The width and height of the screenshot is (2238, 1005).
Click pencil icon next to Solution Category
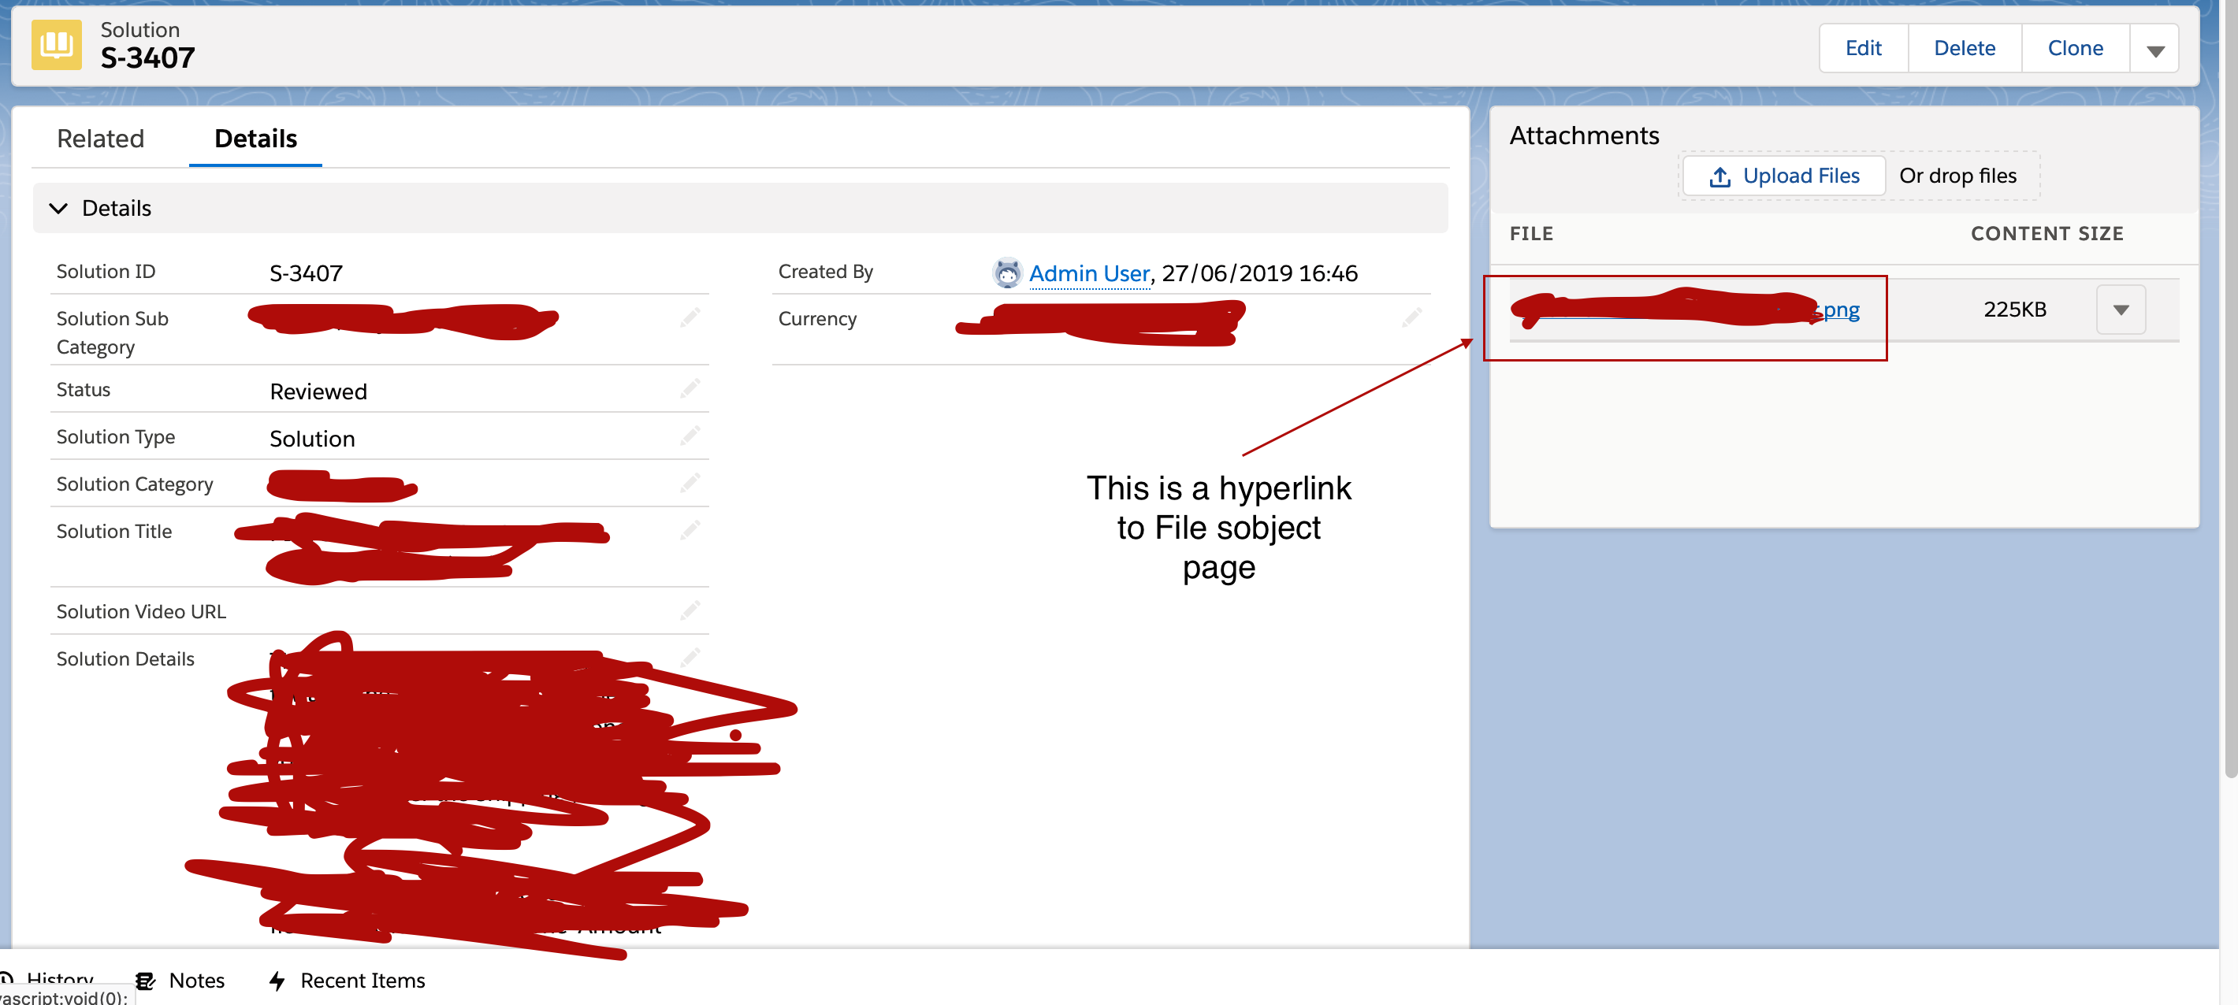click(x=690, y=483)
